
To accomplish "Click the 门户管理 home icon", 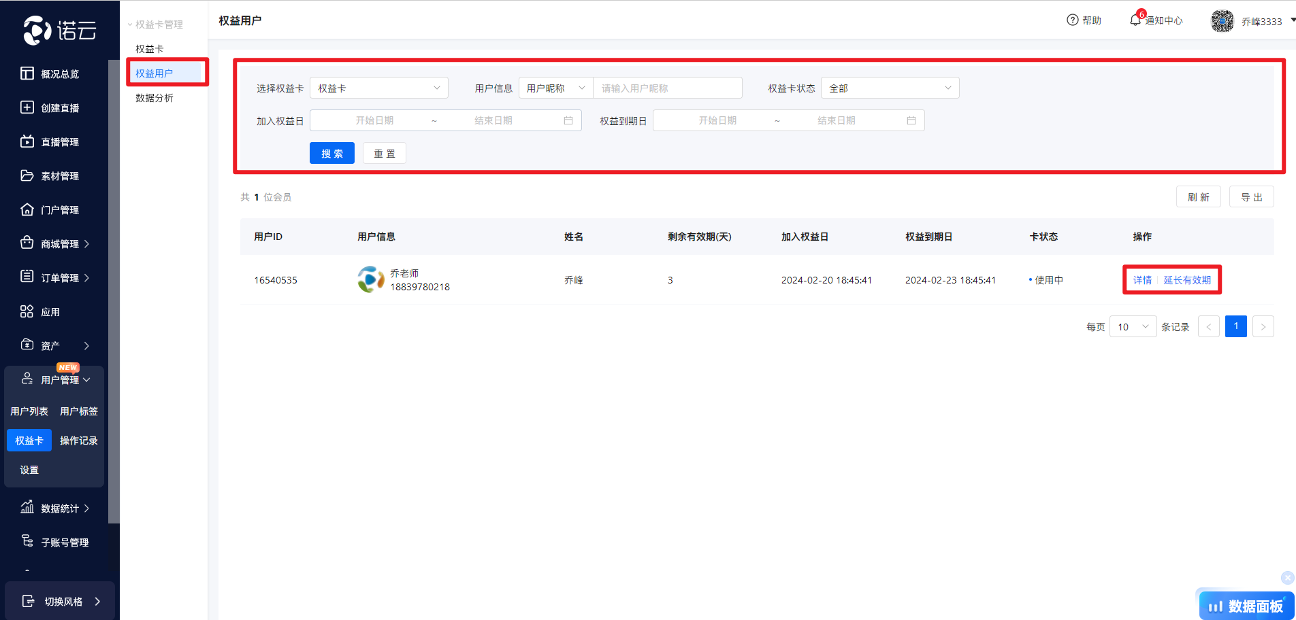I will (x=27, y=209).
